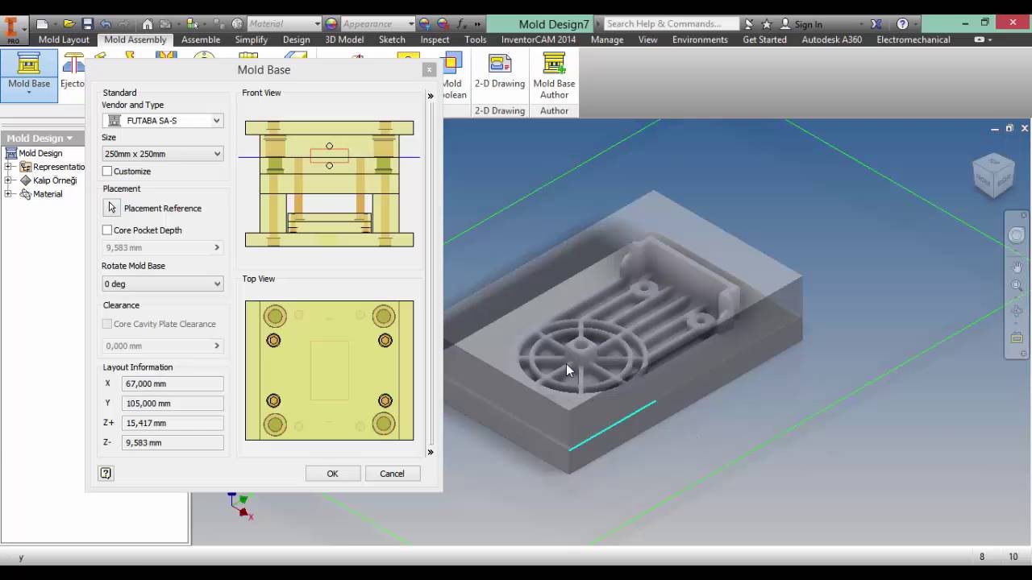
Task: Click the ViewCube in viewport
Action: click(x=992, y=174)
